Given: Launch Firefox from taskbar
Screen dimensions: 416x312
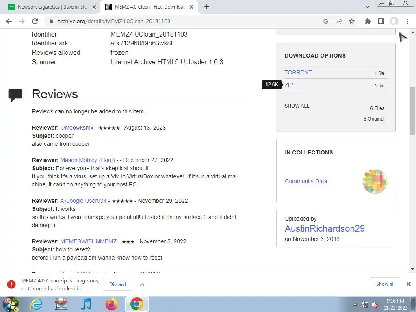Looking at the screenshot, I should click(x=111, y=304).
